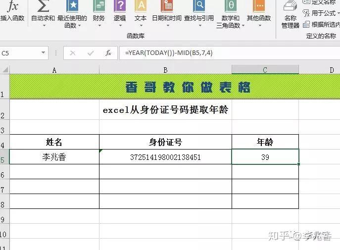The width and height of the screenshot is (340, 250).
Task: Open Date and Time (日期和时间) functions icon
Action: click(x=167, y=6)
